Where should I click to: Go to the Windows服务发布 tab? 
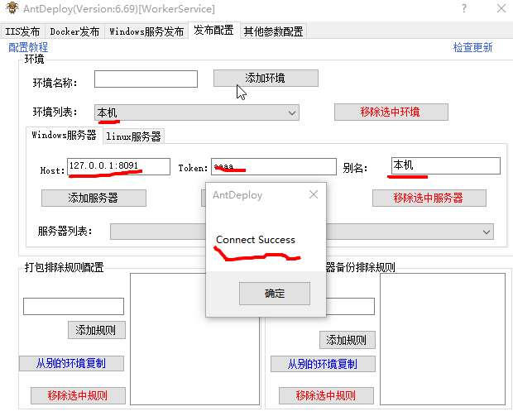[x=146, y=31]
